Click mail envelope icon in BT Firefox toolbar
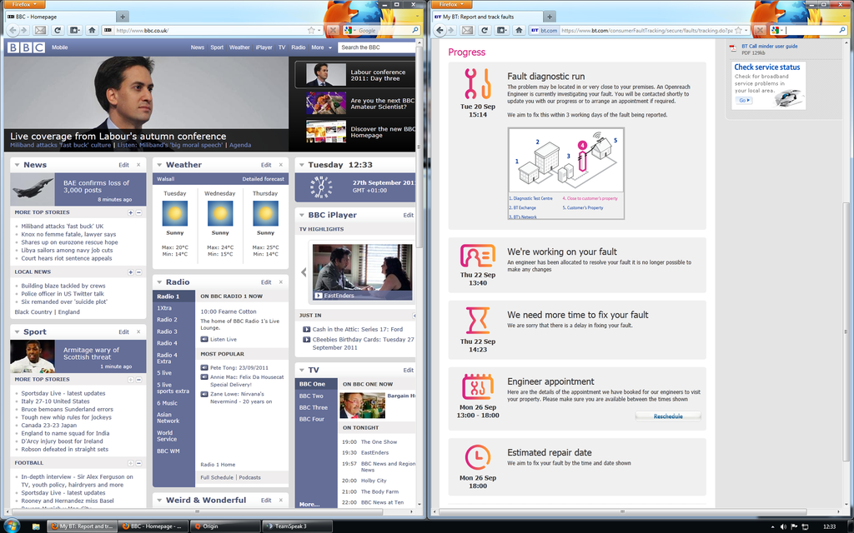This screenshot has width=854, height=533. [467, 31]
